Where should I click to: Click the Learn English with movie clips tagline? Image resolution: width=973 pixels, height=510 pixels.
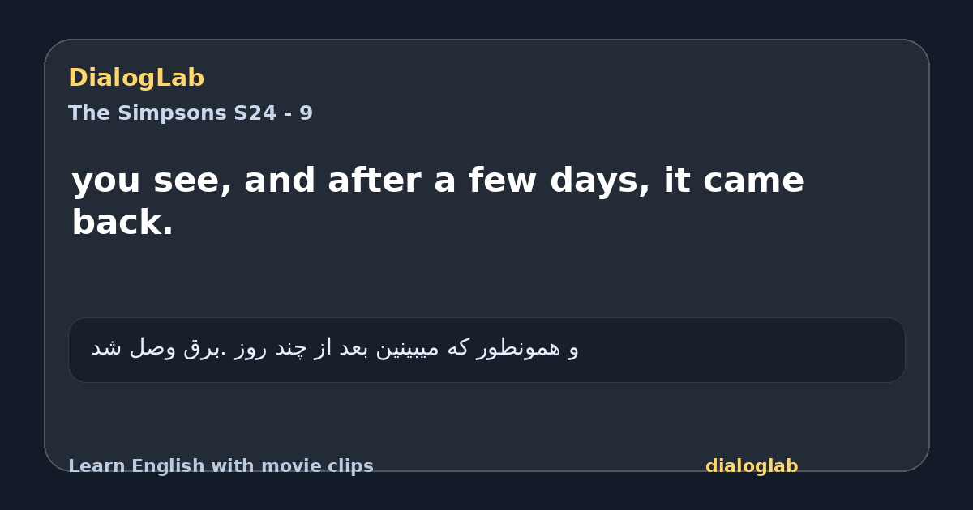point(221,466)
